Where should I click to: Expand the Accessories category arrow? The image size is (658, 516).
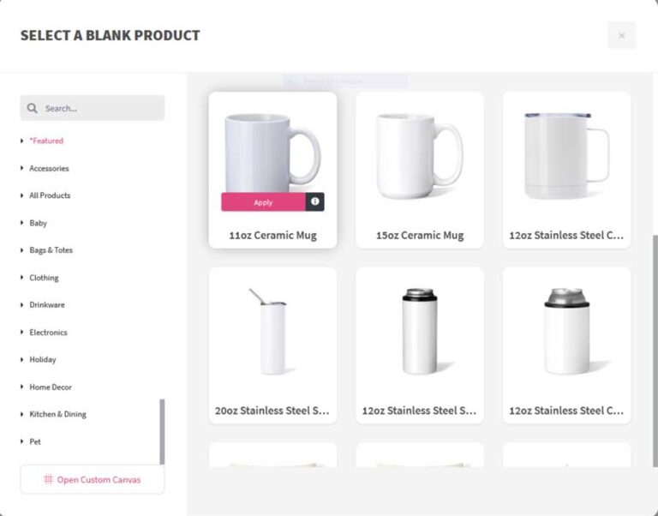pyautogui.click(x=22, y=168)
